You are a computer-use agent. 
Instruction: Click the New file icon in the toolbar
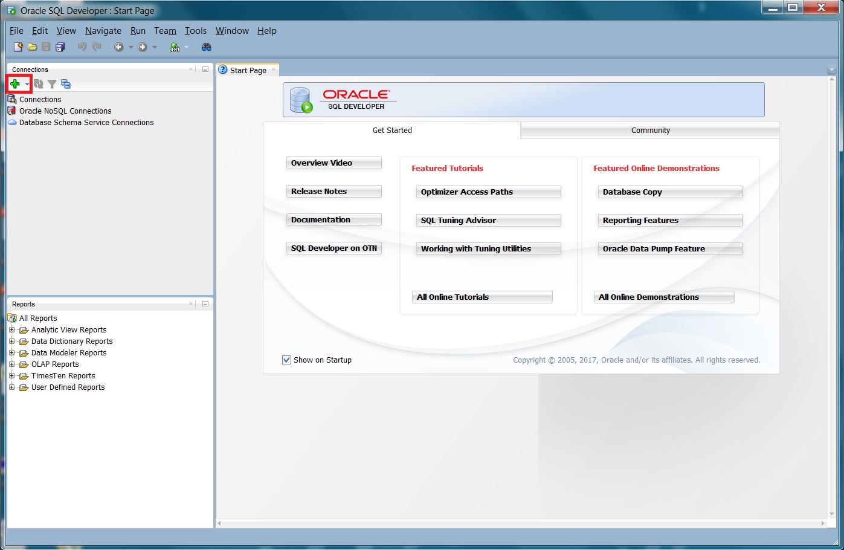(x=17, y=47)
